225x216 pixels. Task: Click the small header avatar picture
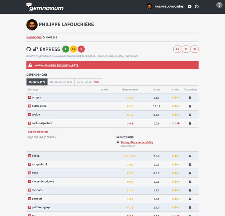pyautogui.click(x=149, y=7)
